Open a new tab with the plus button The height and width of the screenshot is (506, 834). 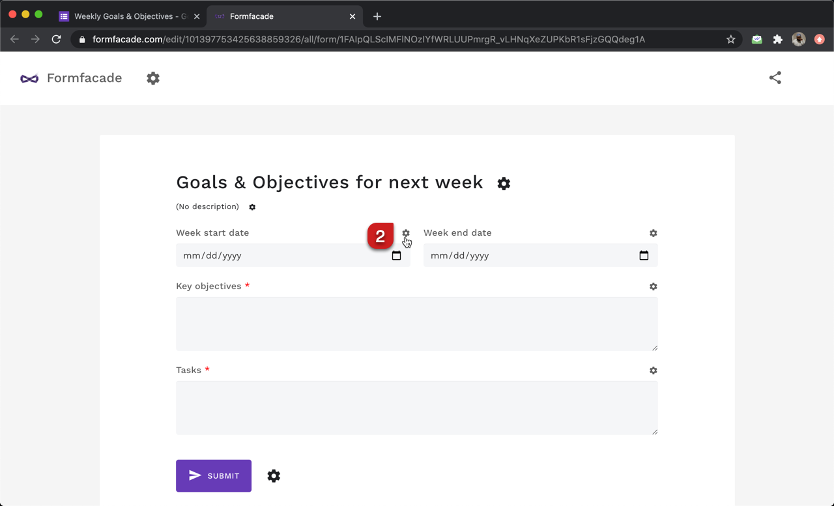click(377, 16)
